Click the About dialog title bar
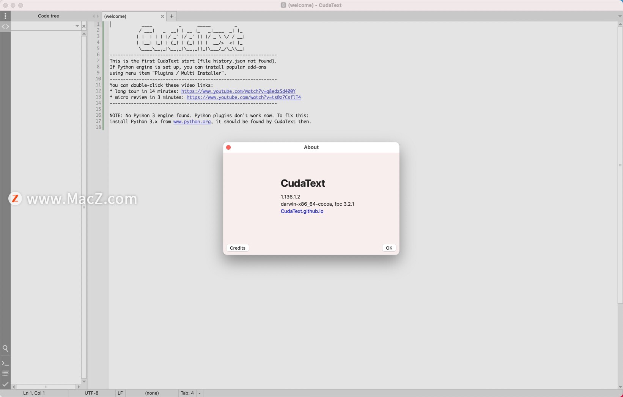Screen dimensions: 623x397 tap(311, 147)
